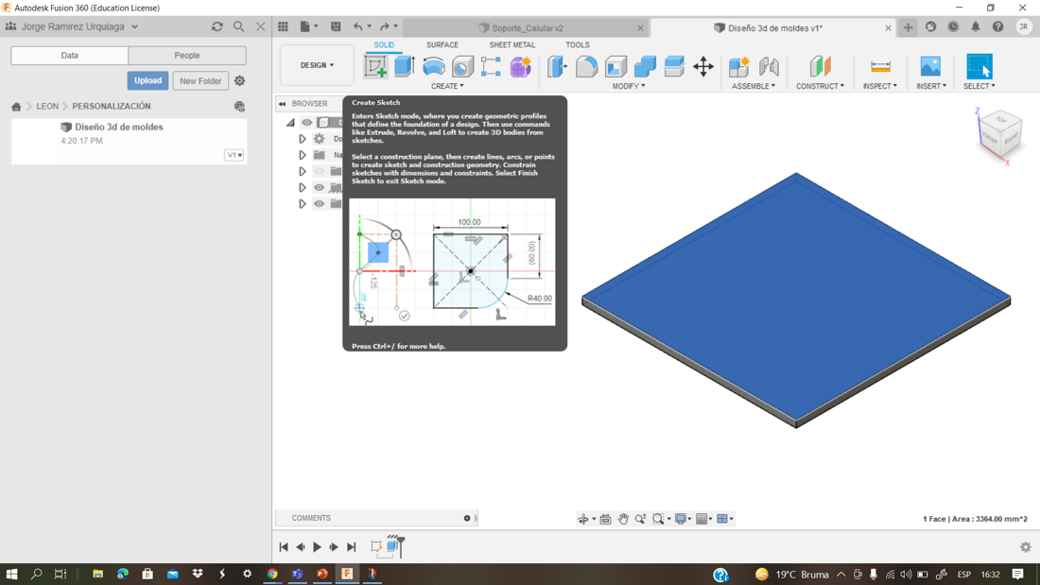The height and width of the screenshot is (585, 1040).
Task: Select the Extrude tool
Action: pyautogui.click(x=405, y=66)
